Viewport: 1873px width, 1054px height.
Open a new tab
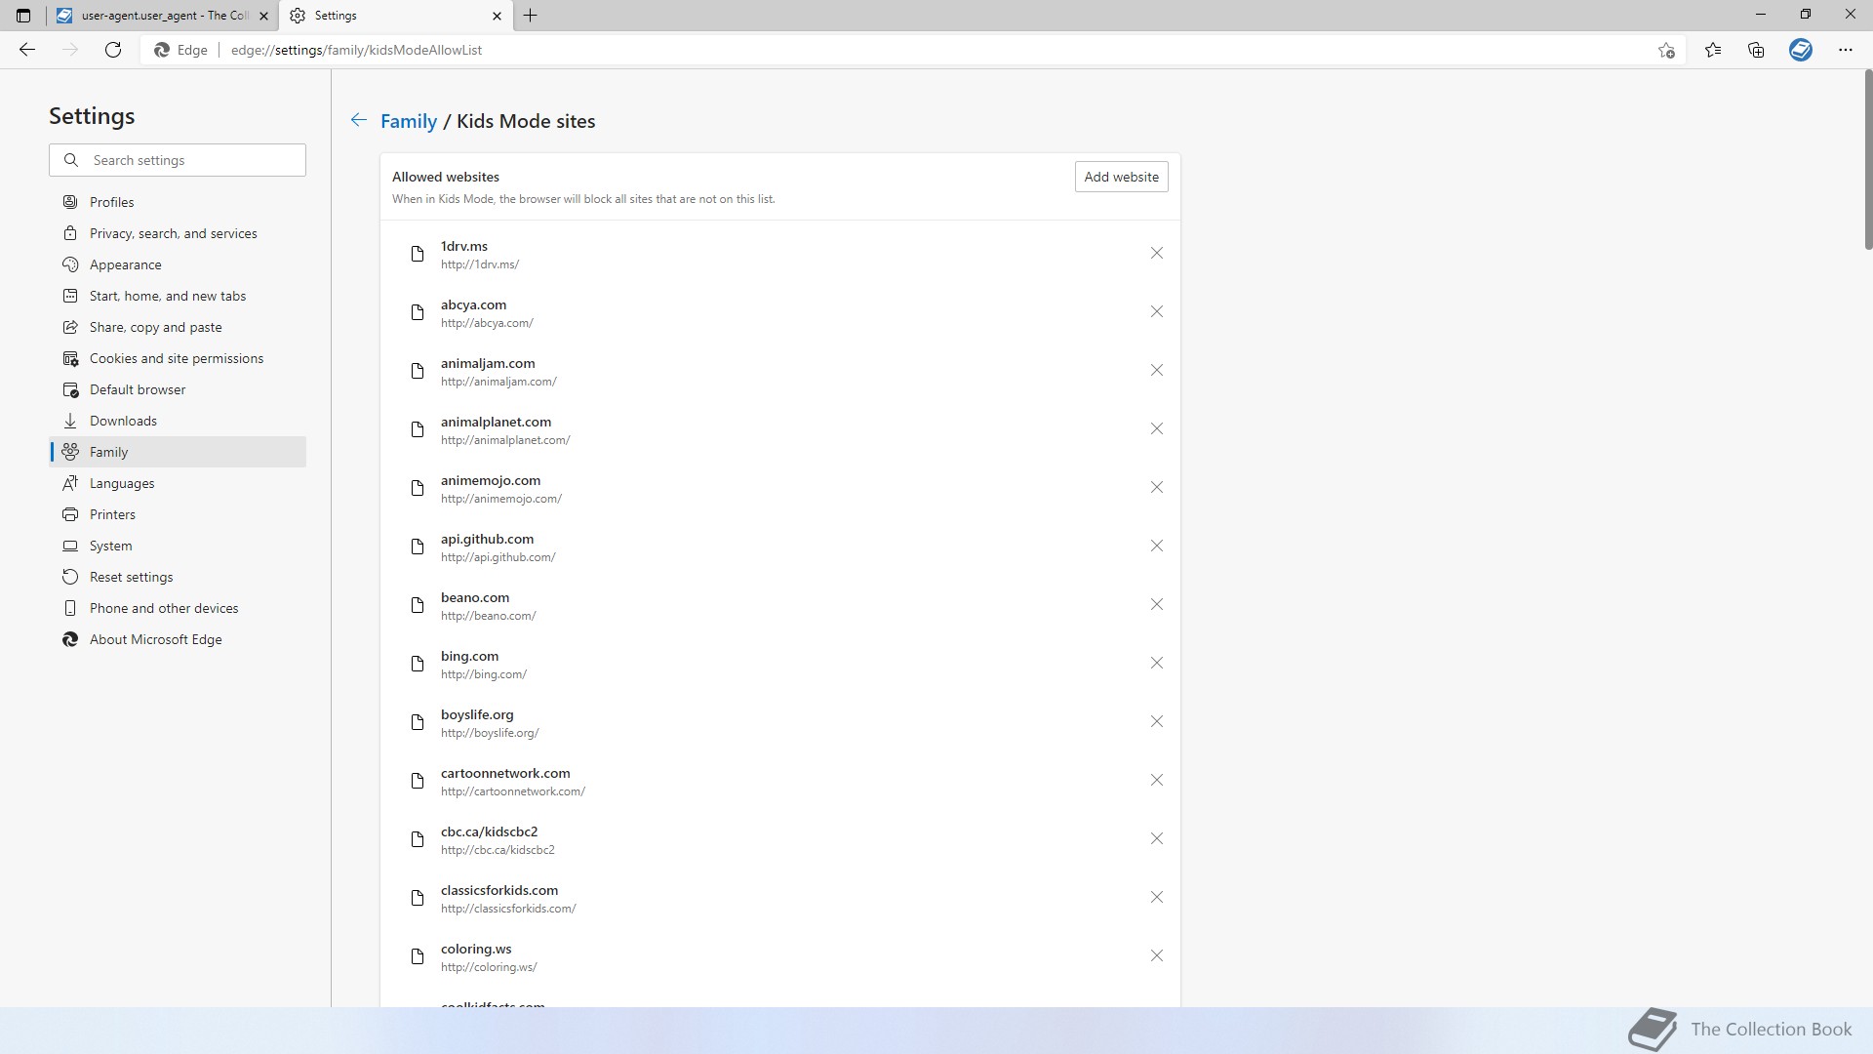(x=530, y=16)
